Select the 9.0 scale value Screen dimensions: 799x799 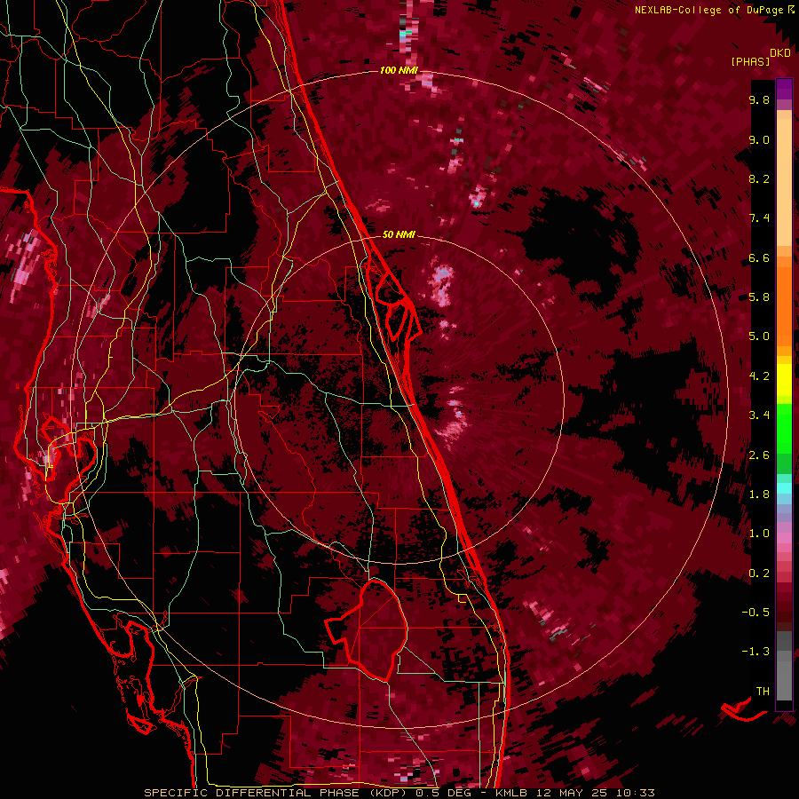click(759, 139)
